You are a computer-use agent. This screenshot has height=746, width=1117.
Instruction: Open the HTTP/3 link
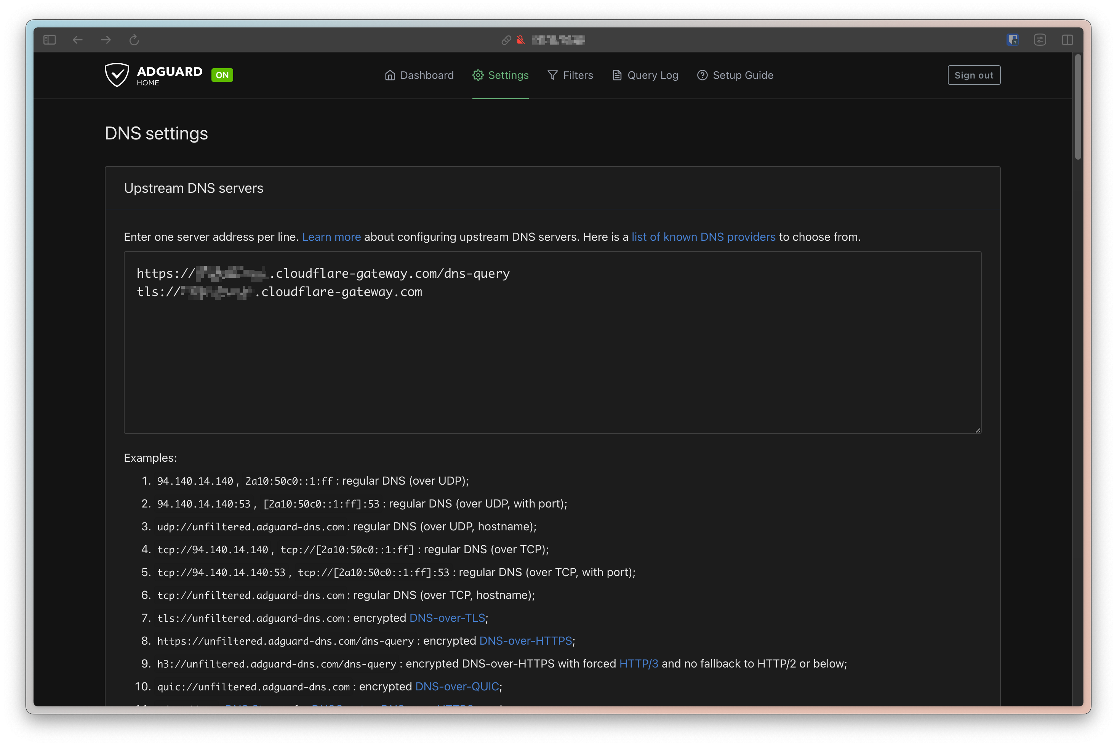tap(639, 664)
